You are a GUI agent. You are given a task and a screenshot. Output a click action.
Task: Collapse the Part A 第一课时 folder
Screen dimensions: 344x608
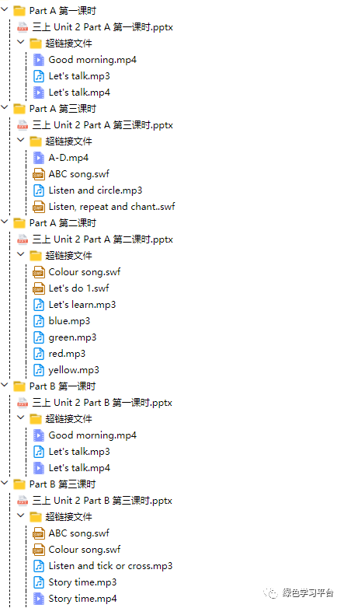tap(5, 10)
